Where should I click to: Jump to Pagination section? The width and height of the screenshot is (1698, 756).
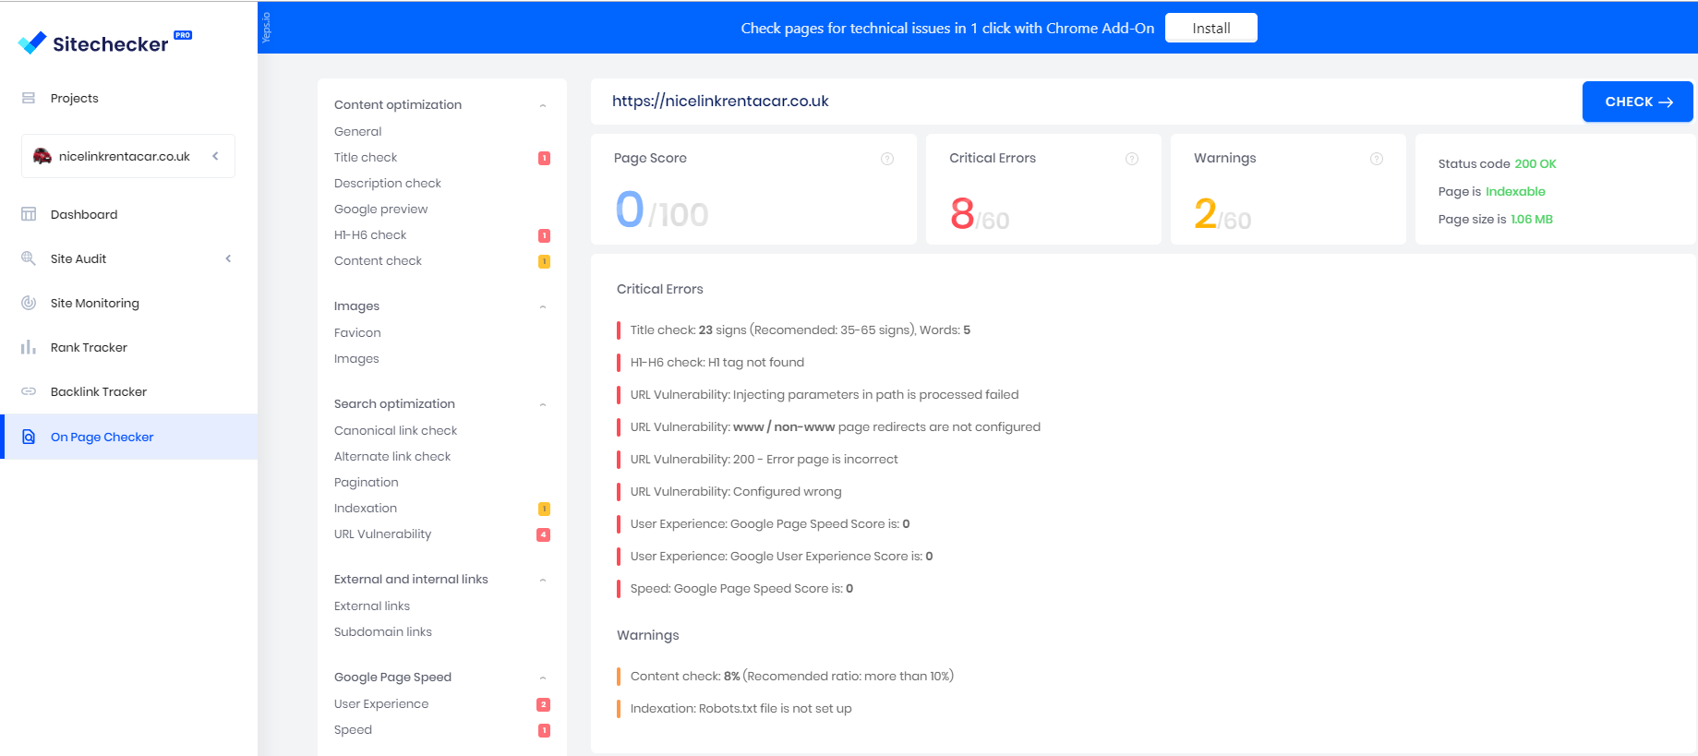(367, 482)
